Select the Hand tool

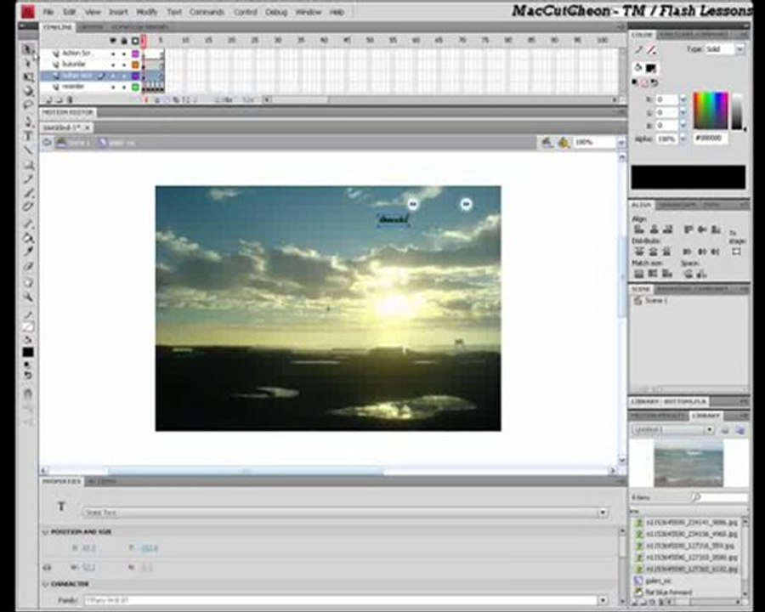tap(28, 282)
